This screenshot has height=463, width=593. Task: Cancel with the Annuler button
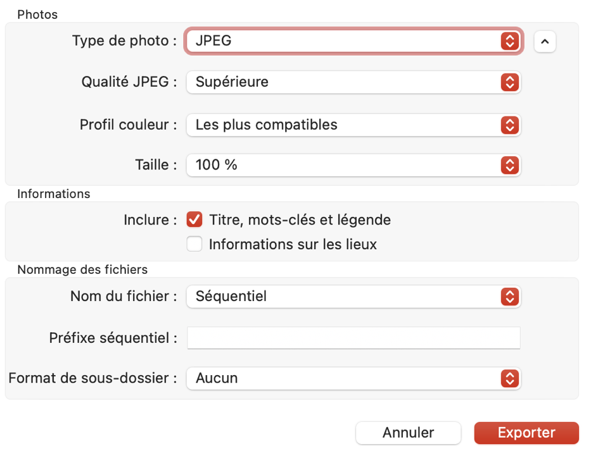point(408,433)
